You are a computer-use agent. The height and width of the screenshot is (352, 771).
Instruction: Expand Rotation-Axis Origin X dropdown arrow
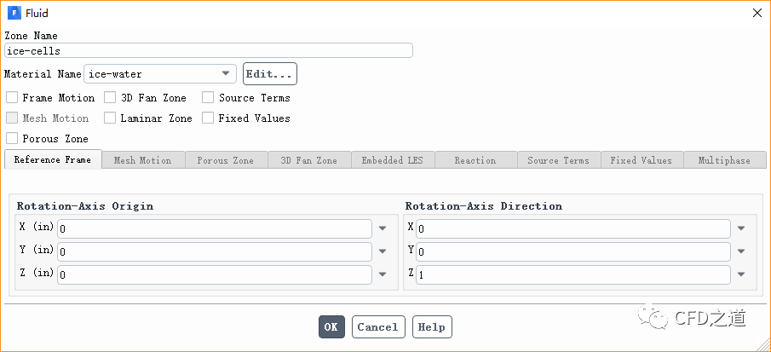point(383,228)
